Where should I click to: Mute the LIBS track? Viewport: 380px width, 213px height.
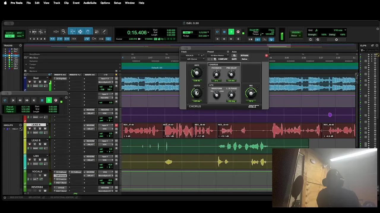pos(45,160)
